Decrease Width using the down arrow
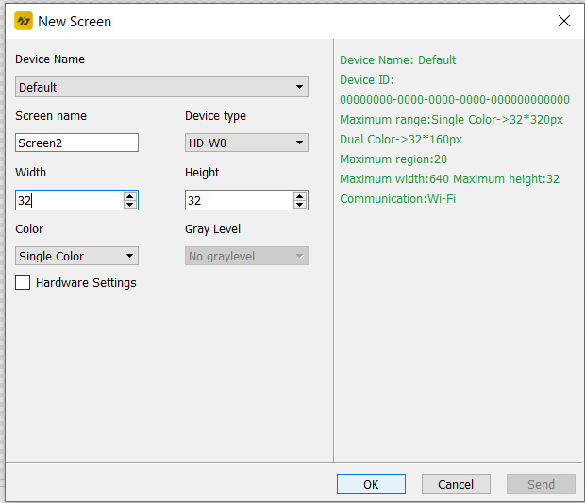 [130, 205]
